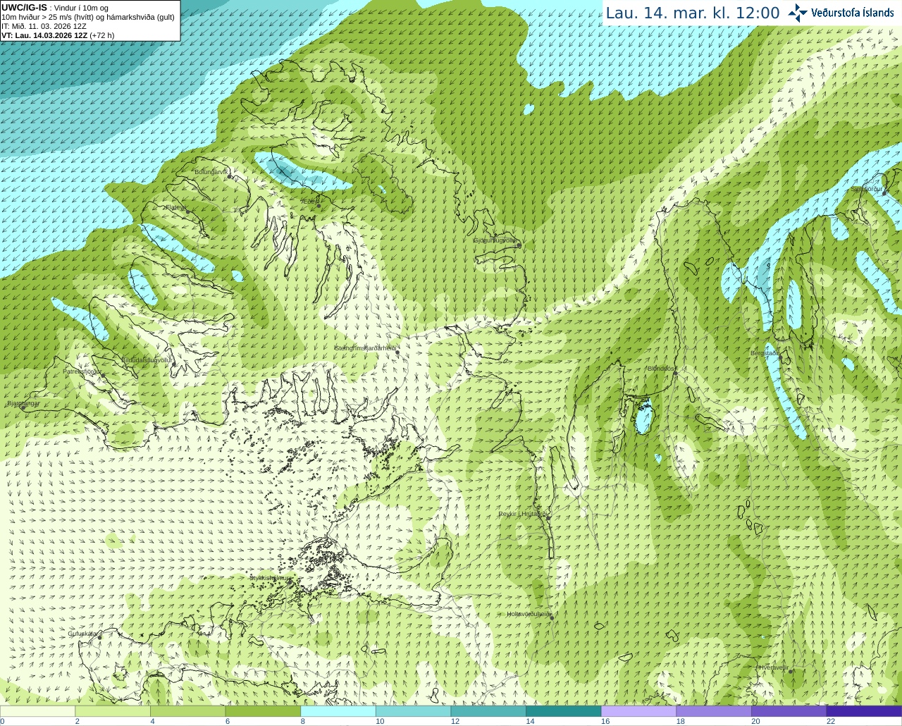Click the '10m hviður > 25 m/s' description line
Image resolution: width=902 pixels, height=726 pixels.
coord(88,17)
